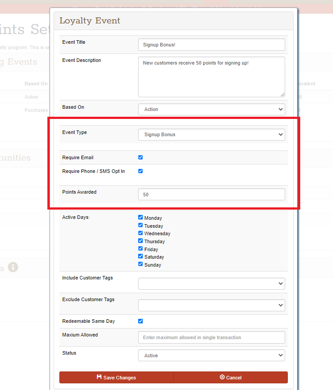Screen dimensions: 333x390
Task: Toggle the Require Email checkbox
Action: (x=140, y=157)
